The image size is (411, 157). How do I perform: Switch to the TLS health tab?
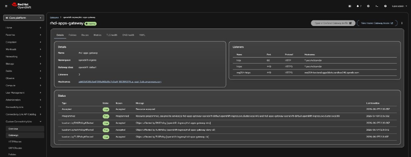pyautogui.click(x=112, y=35)
